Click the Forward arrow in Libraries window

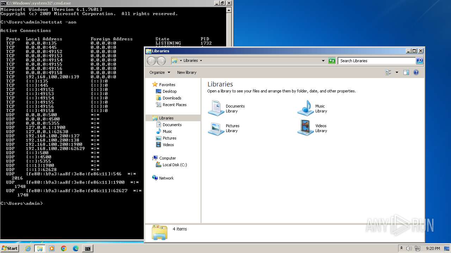click(161, 61)
